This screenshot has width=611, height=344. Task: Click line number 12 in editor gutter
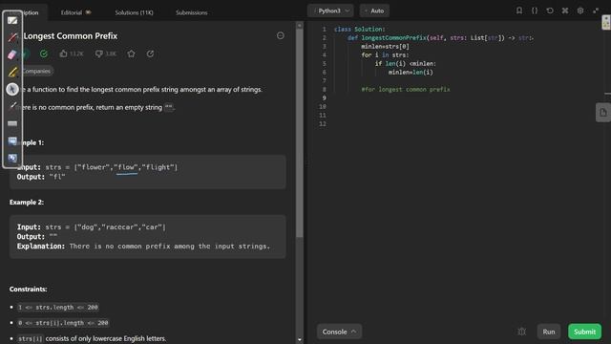pos(323,123)
